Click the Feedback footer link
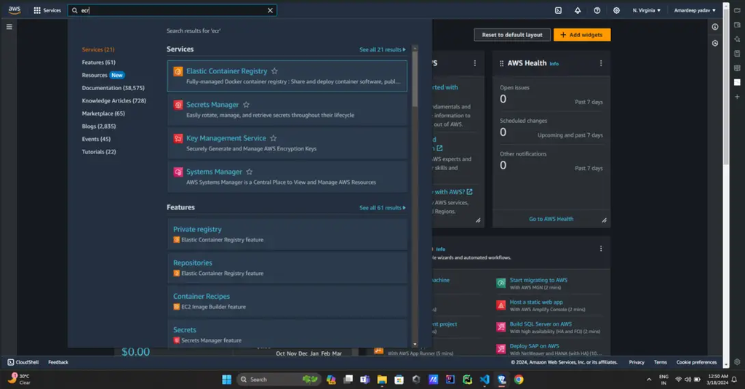 (x=58, y=362)
